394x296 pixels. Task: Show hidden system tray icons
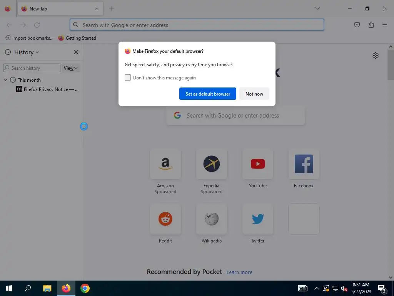coord(317,288)
